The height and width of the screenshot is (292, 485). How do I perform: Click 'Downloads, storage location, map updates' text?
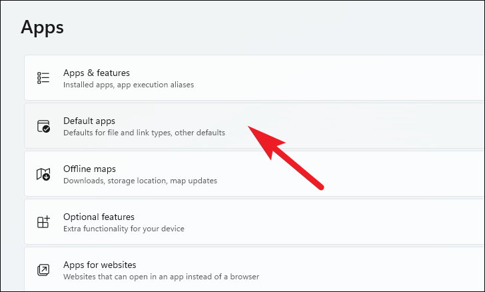click(140, 181)
